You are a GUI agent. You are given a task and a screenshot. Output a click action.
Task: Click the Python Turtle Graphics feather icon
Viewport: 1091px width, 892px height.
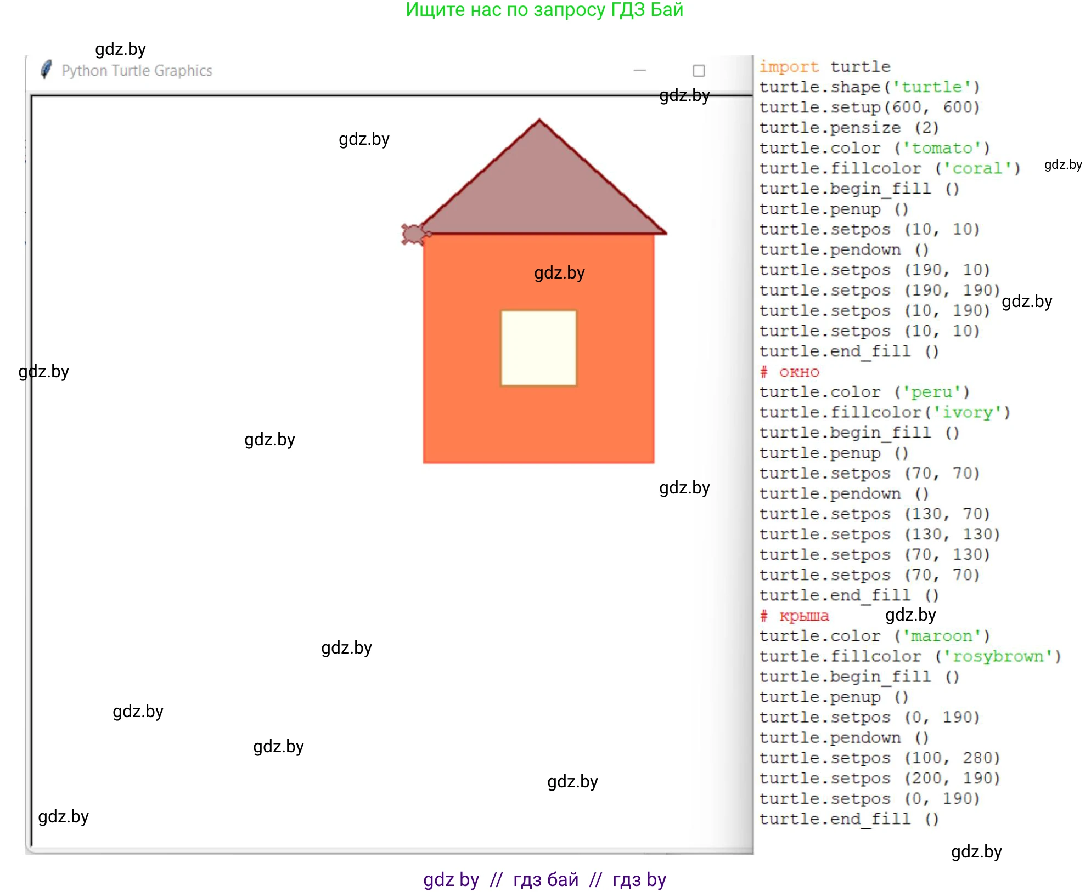47,70
